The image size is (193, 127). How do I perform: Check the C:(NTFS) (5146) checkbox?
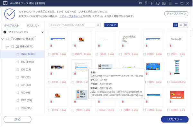pos(7,39)
